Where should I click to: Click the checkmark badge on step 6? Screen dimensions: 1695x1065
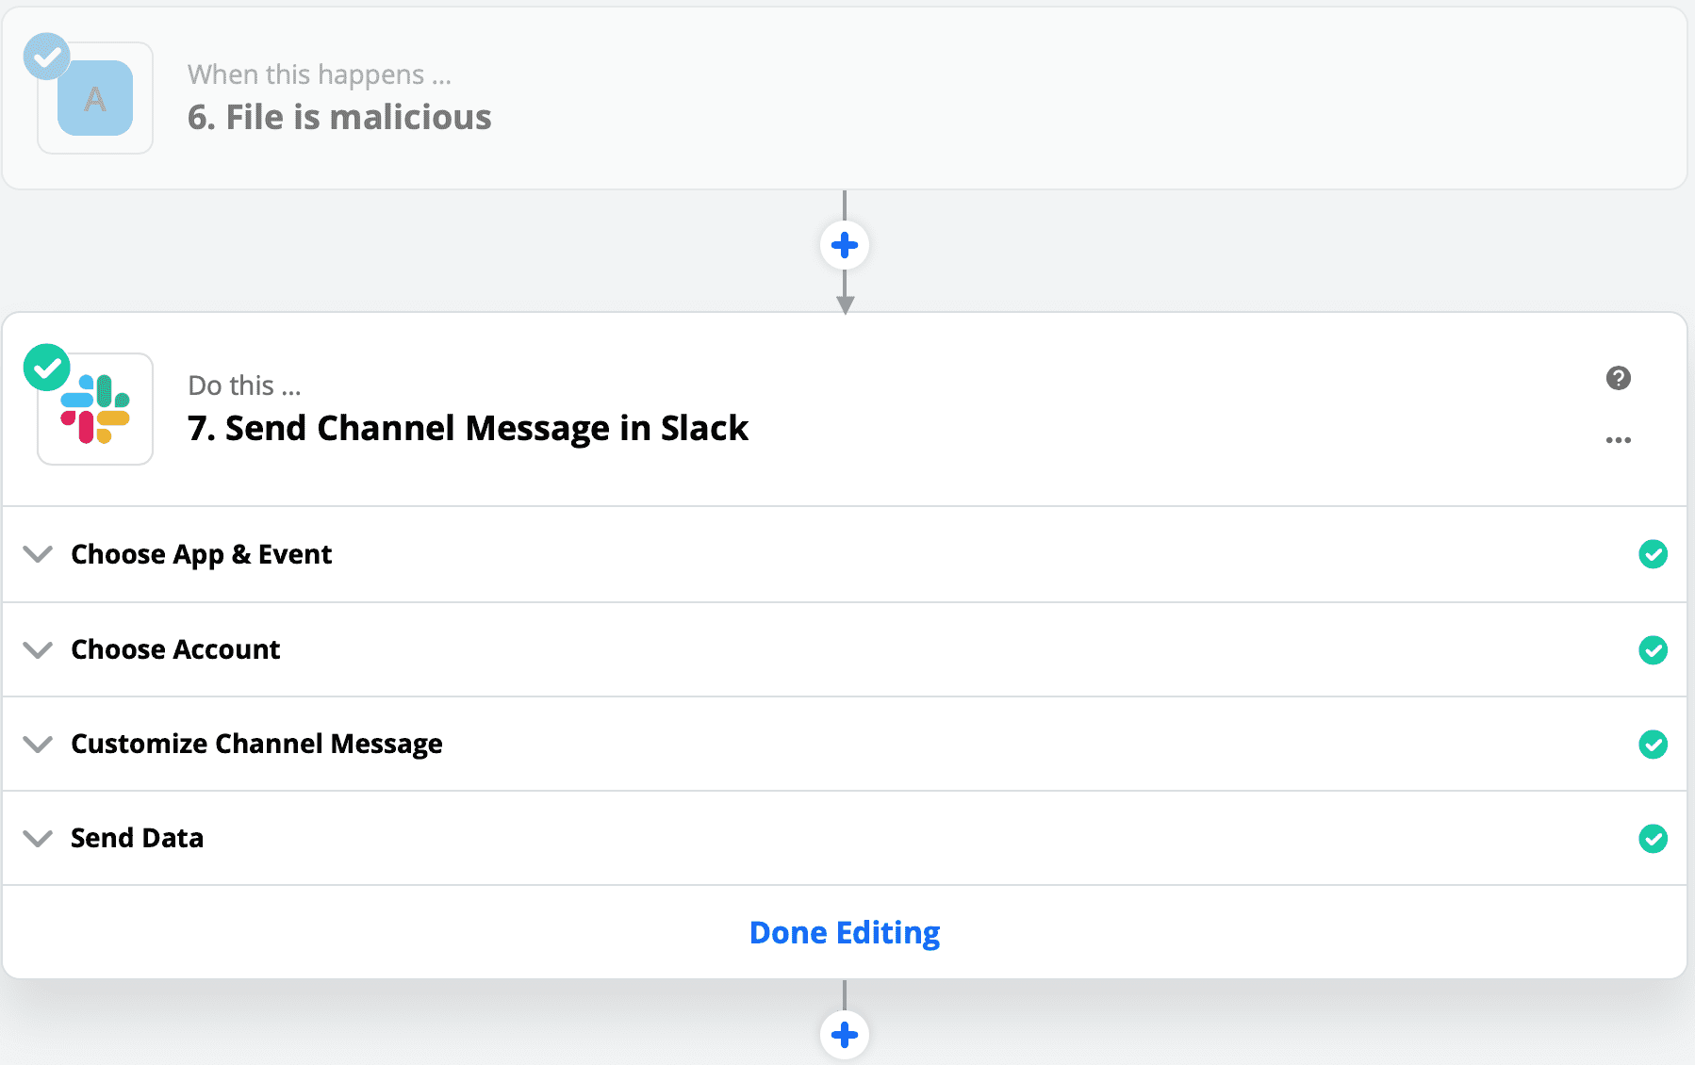coord(46,57)
